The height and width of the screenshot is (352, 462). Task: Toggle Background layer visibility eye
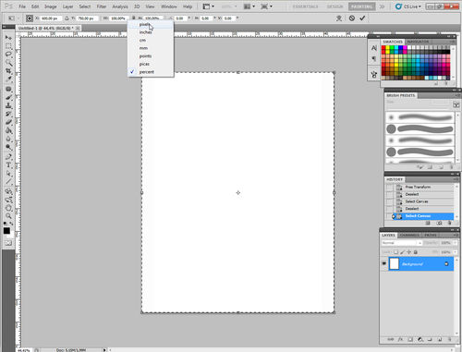[383, 264]
